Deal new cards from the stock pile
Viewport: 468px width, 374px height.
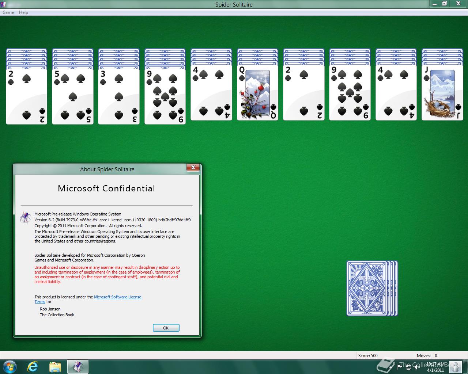(x=372, y=288)
